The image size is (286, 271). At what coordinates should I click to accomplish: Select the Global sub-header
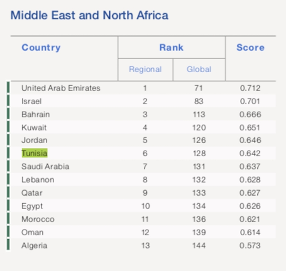(x=199, y=69)
